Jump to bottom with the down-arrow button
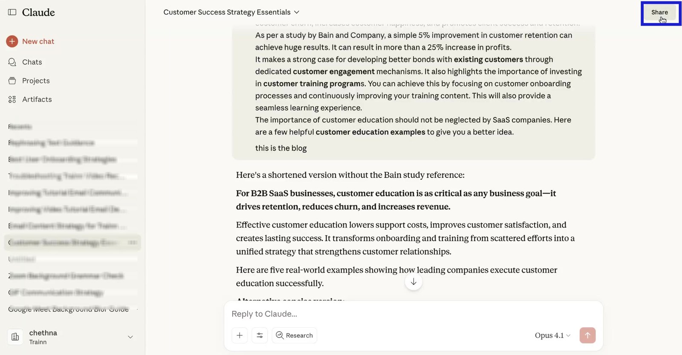 pos(413,282)
